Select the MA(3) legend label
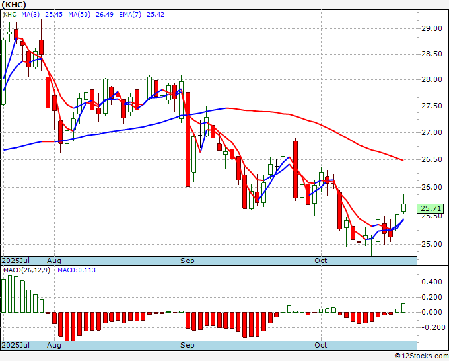 (x=30, y=15)
